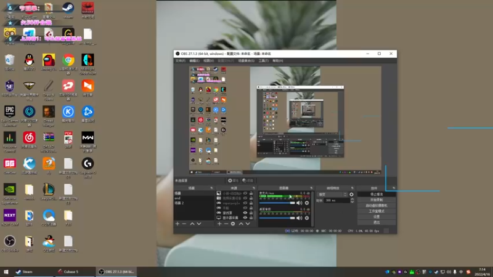The image size is (493, 277).
Task: Add a new source with the Sources panel plus icon
Action: (219, 223)
